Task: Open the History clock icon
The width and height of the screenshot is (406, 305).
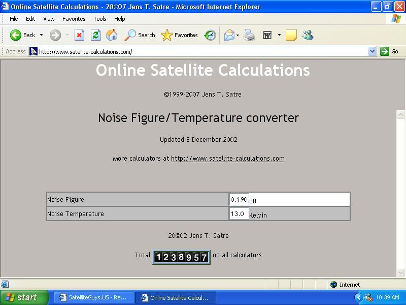Action: pos(210,35)
